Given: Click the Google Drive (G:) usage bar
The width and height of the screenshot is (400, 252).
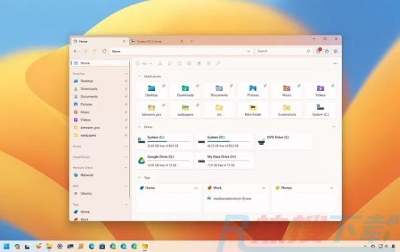Looking at the screenshot, I should (169, 160).
